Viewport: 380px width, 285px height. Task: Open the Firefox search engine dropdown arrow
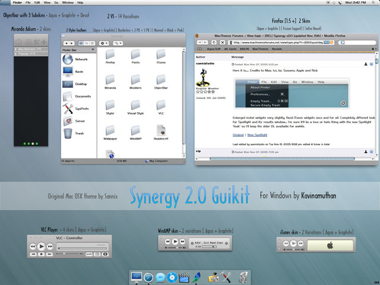click(x=336, y=42)
